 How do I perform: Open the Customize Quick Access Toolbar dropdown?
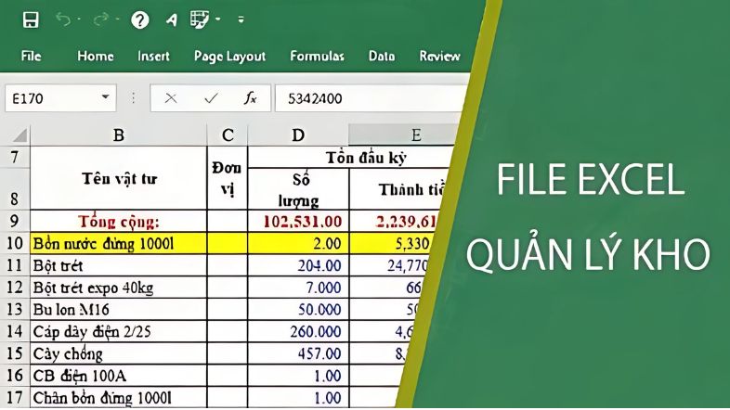pos(241,19)
